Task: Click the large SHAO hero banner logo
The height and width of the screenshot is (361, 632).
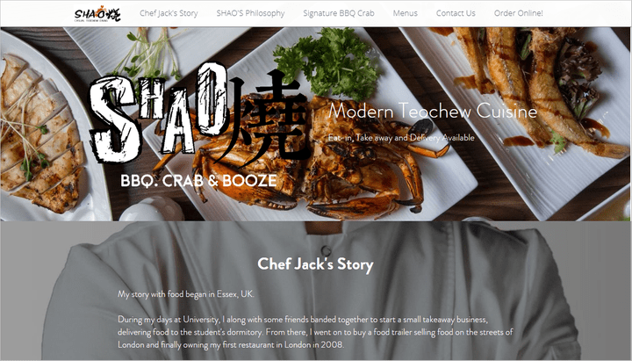Action: click(199, 115)
